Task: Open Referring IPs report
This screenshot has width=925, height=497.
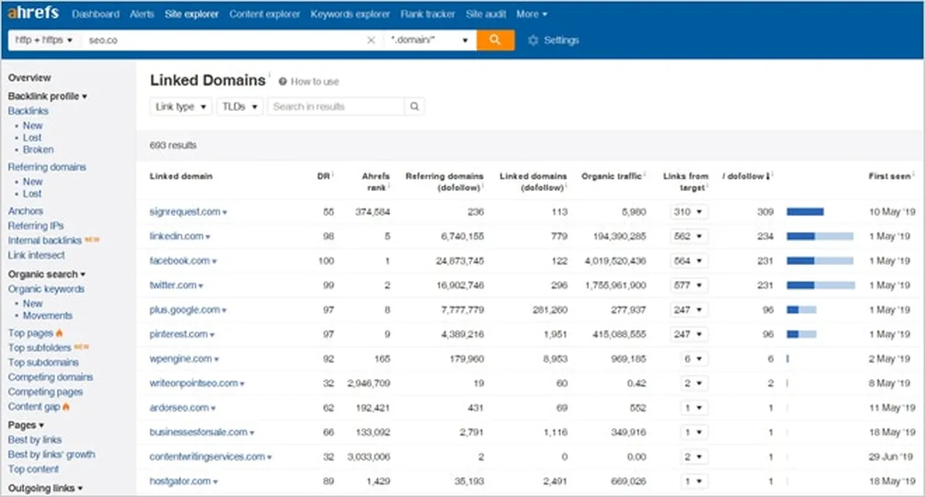Action: point(36,226)
